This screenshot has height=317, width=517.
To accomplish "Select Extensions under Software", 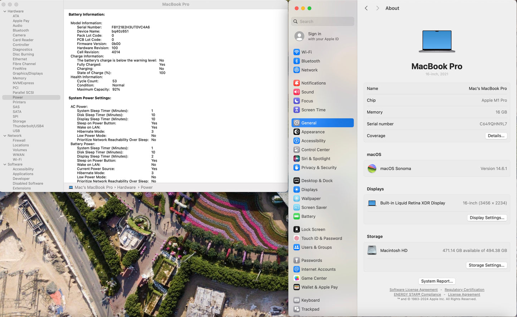I will coord(22,188).
